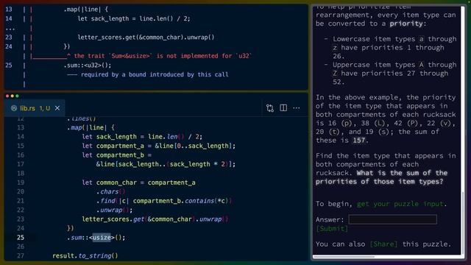Click '.find' call on line 21
471x265 pixels.
(x=106, y=201)
